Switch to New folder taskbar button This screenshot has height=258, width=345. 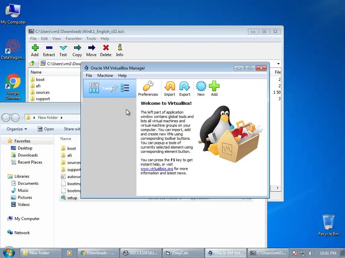pyautogui.click(x=41, y=253)
